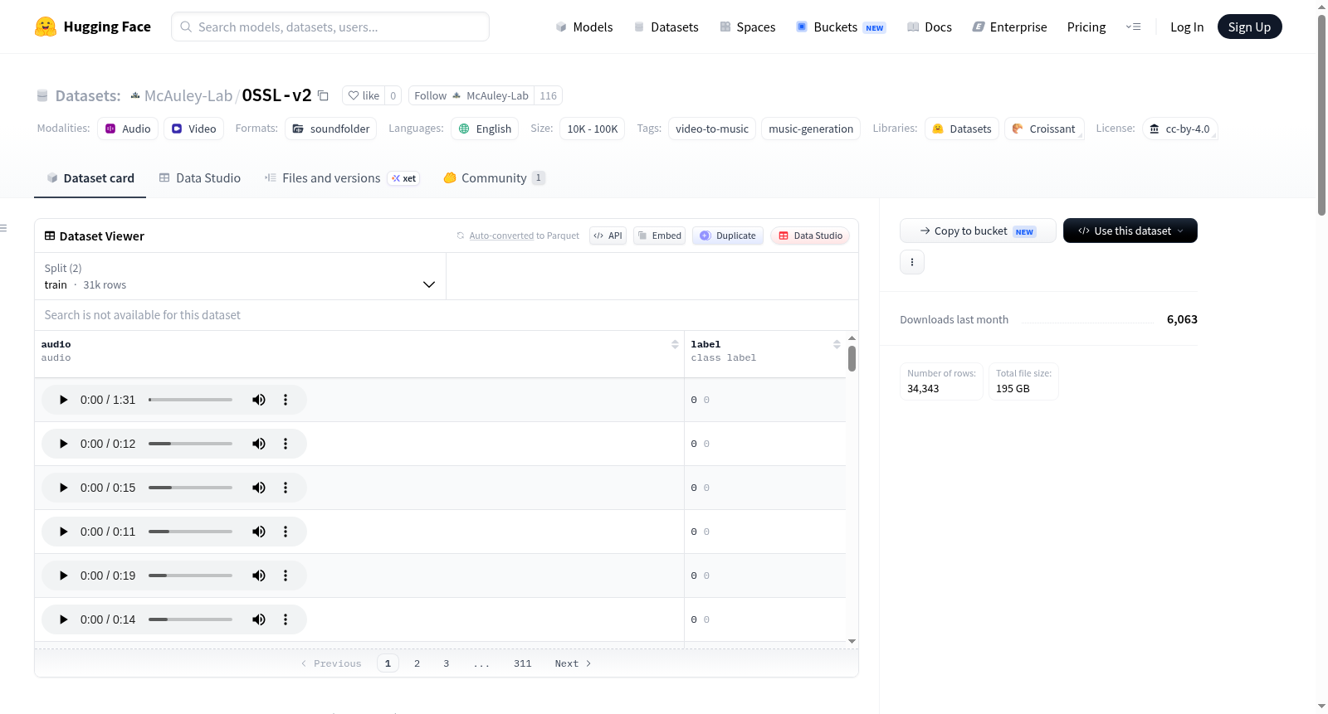
Task: Click Next page in viewer pagination
Action: (573, 663)
